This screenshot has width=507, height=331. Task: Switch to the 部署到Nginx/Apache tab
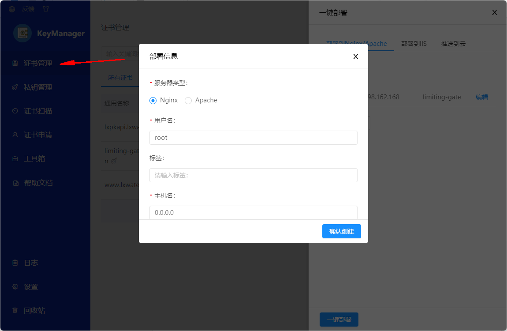pyautogui.click(x=356, y=44)
